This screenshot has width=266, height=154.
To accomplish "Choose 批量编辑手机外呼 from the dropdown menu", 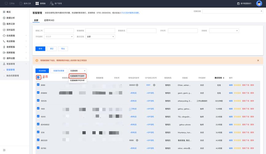I will (77, 80).
